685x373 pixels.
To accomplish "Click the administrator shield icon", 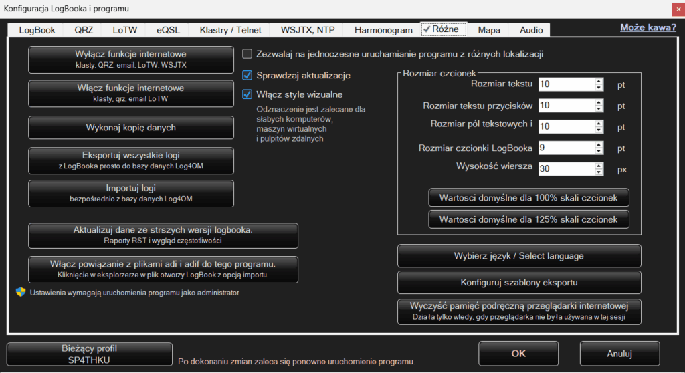I will [x=20, y=292].
